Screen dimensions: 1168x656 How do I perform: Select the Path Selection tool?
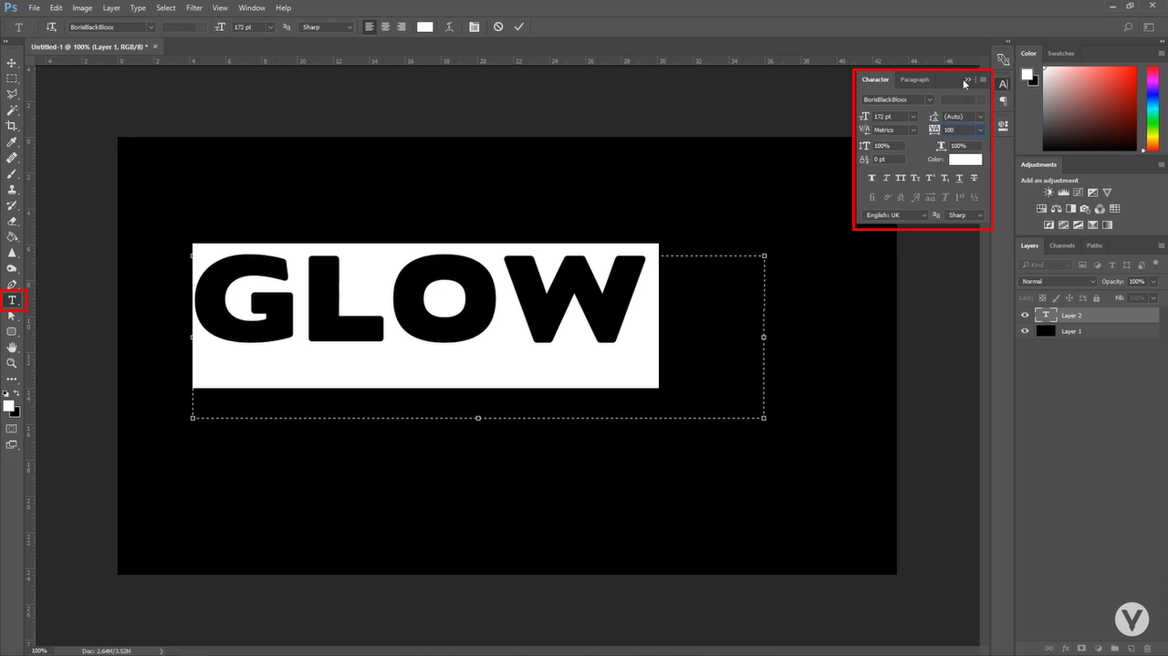coord(12,316)
